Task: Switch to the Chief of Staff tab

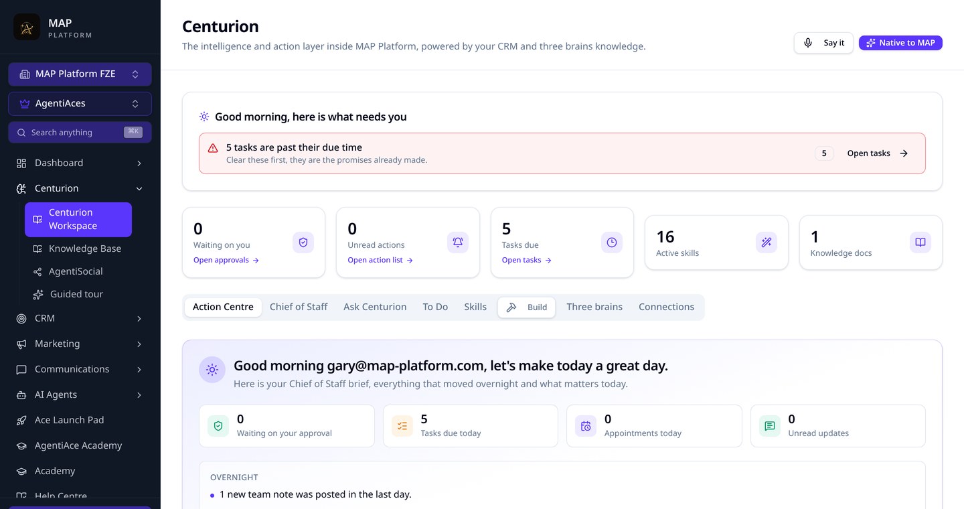Action: pos(299,307)
